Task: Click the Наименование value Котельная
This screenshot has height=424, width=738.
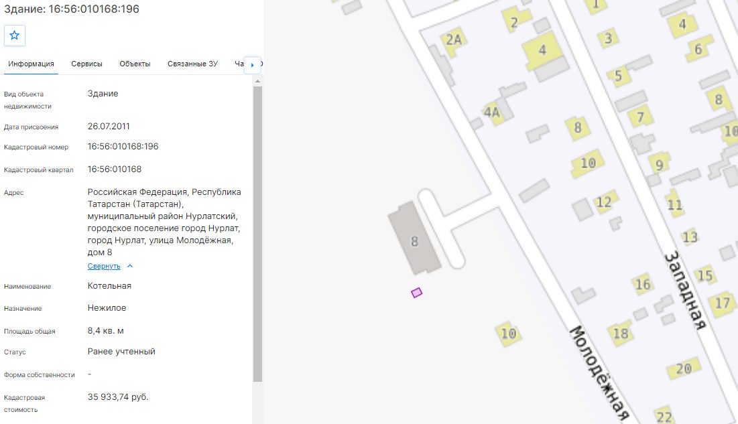Action: [109, 285]
